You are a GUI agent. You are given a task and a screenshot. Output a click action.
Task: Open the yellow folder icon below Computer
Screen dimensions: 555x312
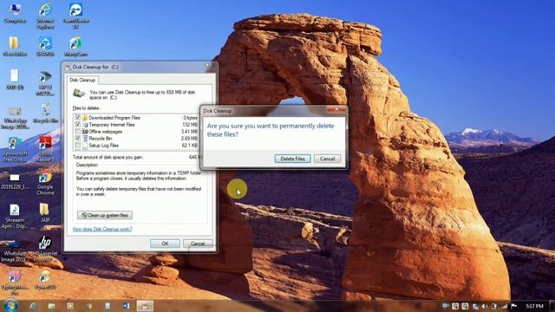[x=15, y=46]
